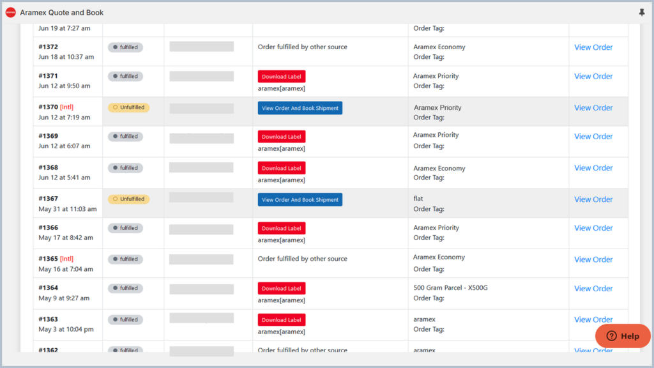Click the fulfilled badge on order #1372
The height and width of the screenshot is (368, 654).
tap(125, 47)
